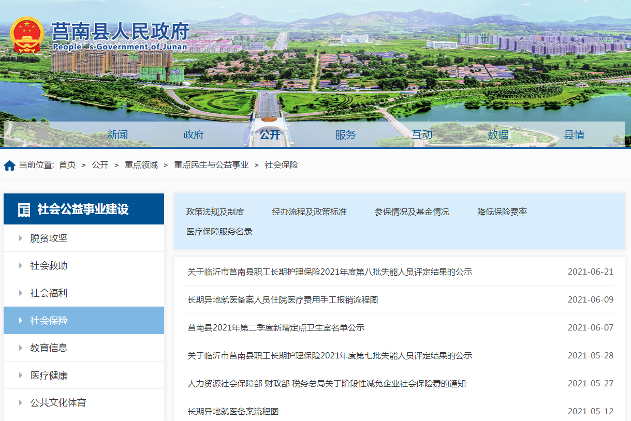Open the 互动 navigation menu
The height and width of the screenshot is (421, 631).
coord(422,135)
